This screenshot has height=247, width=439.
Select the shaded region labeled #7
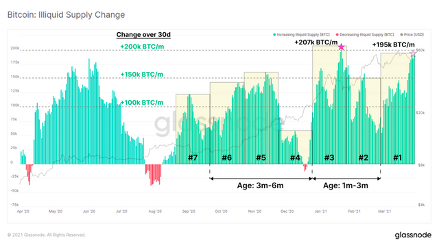[x=193, y=129]
